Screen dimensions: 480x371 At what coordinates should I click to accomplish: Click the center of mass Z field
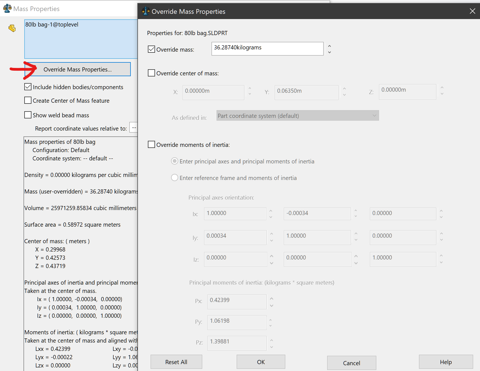tap(407, 92)
